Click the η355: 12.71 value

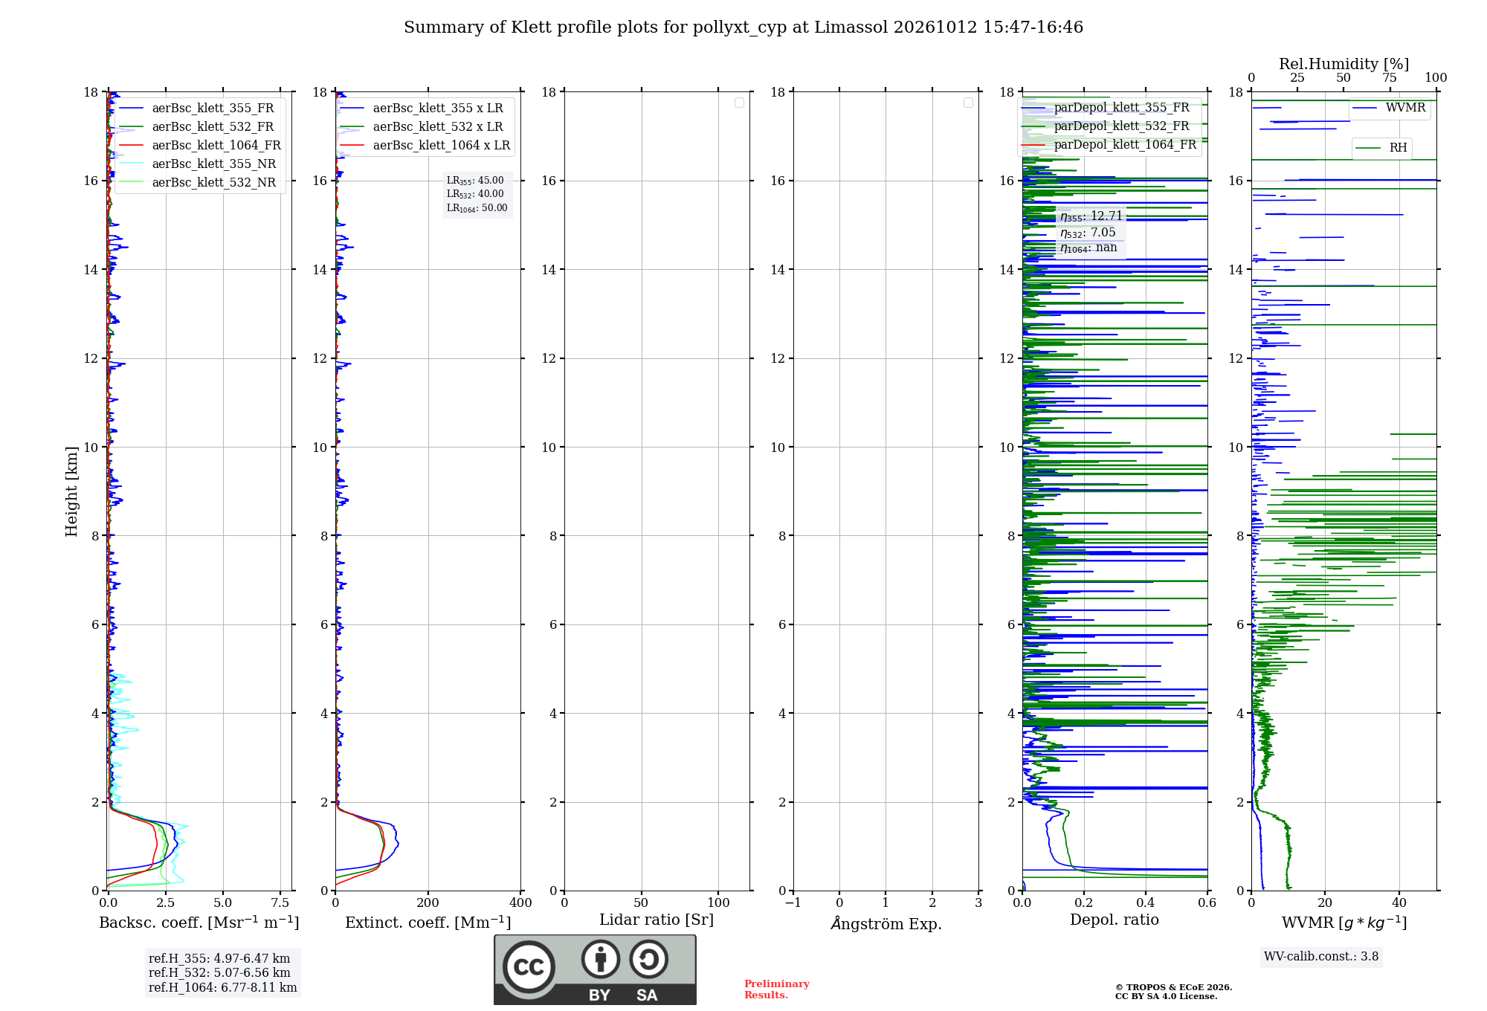(1091, 216)
